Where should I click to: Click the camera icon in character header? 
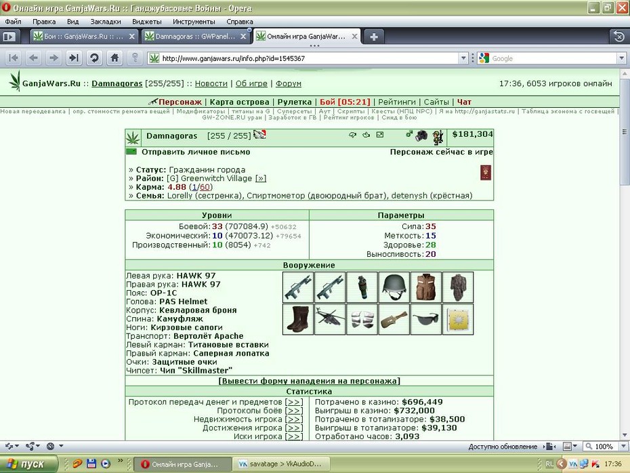click(421, 136)
